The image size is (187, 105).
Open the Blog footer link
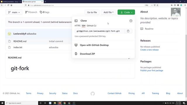(x=168, y=93)
